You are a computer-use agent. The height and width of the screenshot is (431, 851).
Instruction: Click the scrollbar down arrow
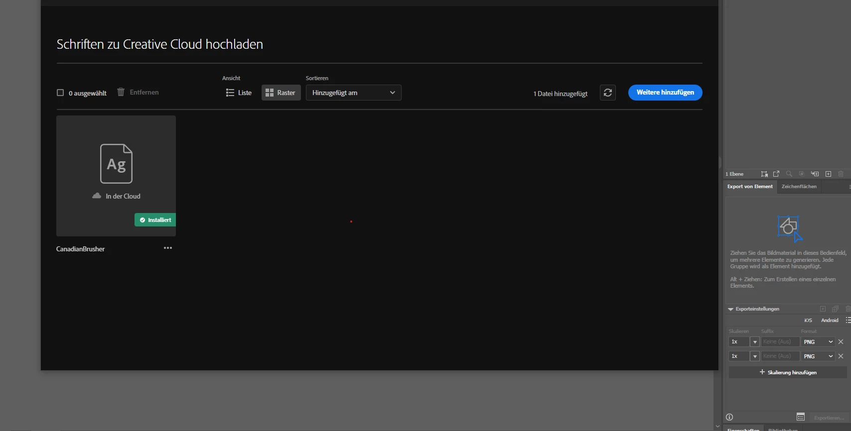(x=717, y=426)
